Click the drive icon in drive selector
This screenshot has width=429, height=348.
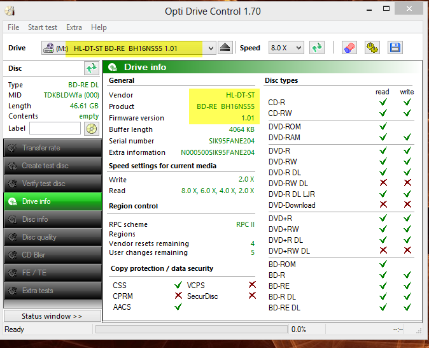[48, 48]
